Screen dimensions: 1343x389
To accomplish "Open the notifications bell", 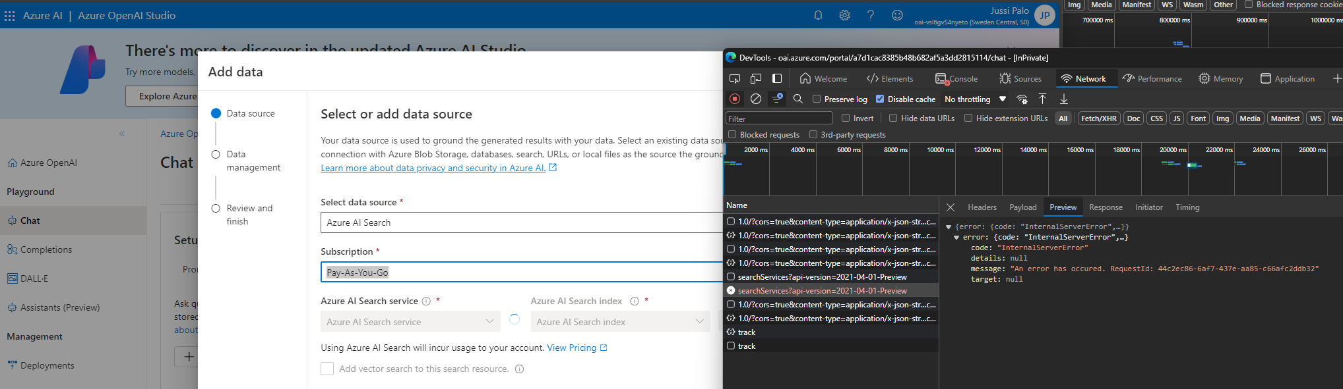I will [818, 15].
